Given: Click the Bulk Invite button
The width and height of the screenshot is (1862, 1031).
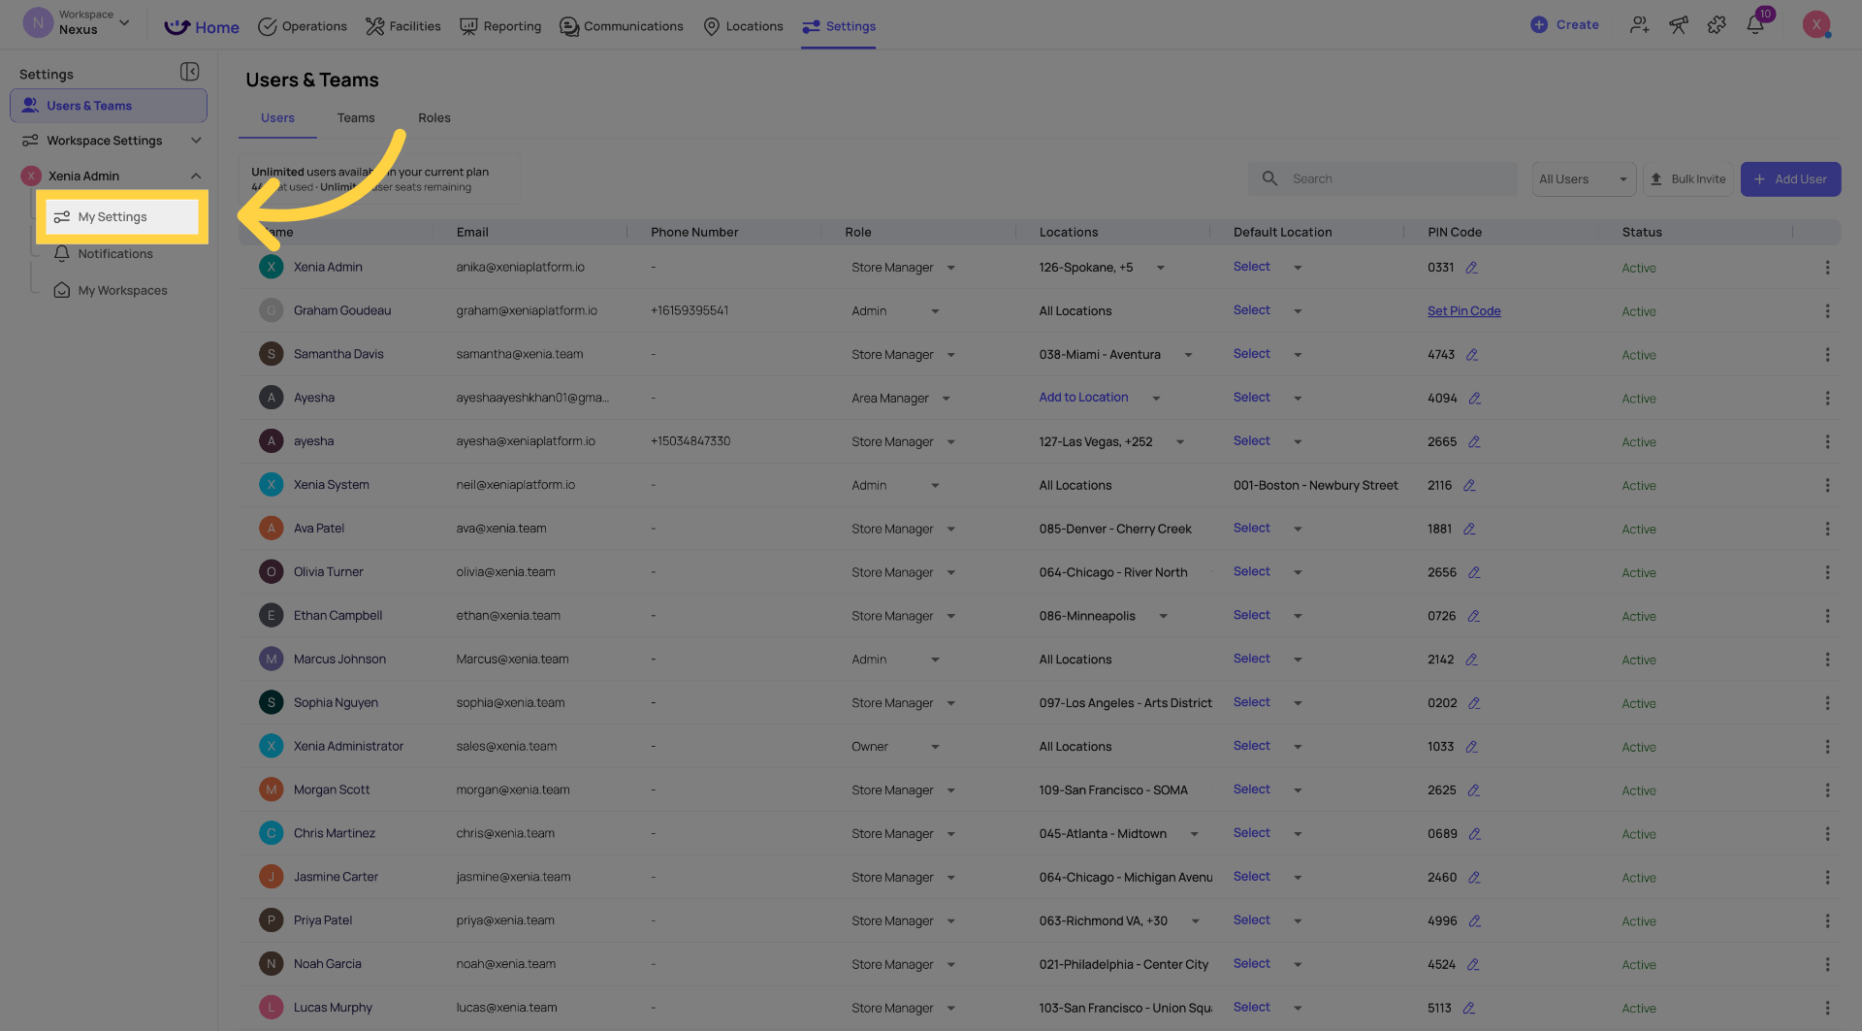Looking at the screenshot, I should 1687,179.
